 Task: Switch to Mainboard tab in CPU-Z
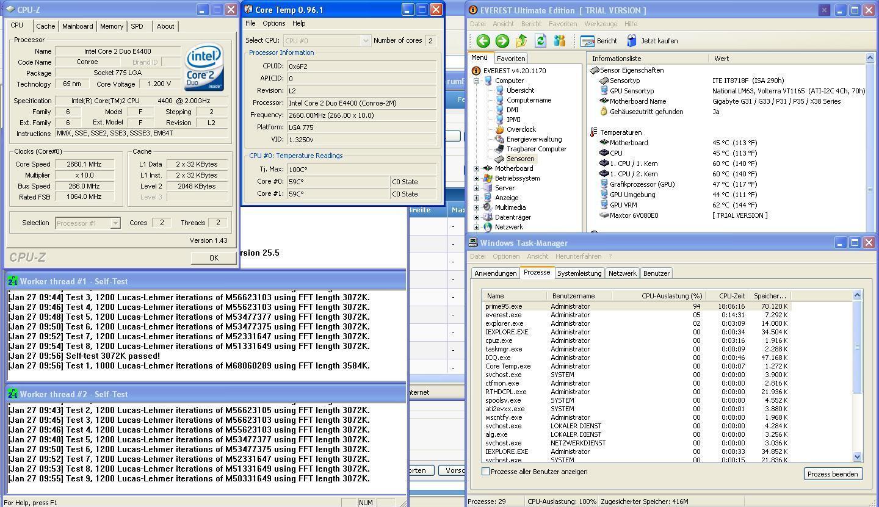coord(78,26)
